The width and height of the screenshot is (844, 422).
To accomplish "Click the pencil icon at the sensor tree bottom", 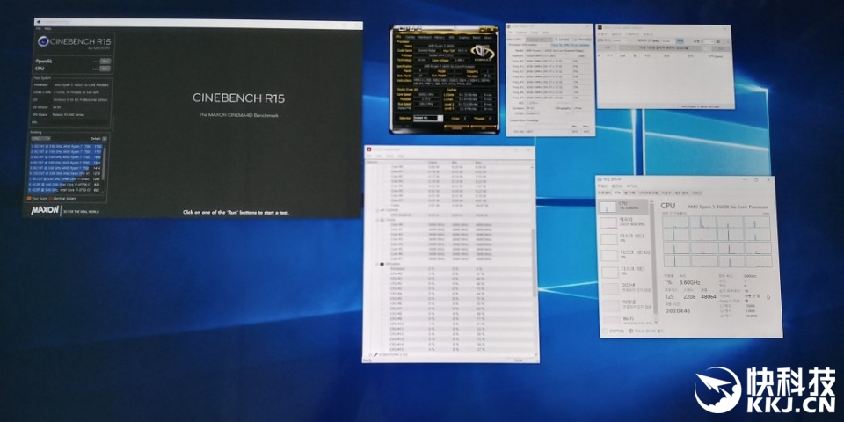I will pos(375,354).
